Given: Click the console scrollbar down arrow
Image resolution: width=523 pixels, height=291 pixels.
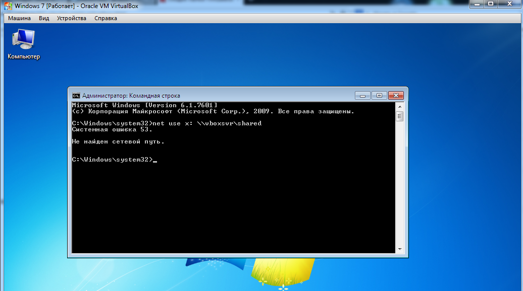Looking at the screenshot, I should (400, 249).
